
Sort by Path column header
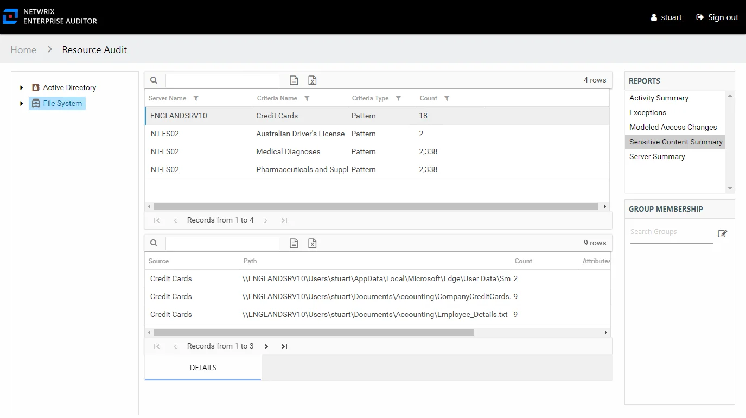(x=250, y=261)
